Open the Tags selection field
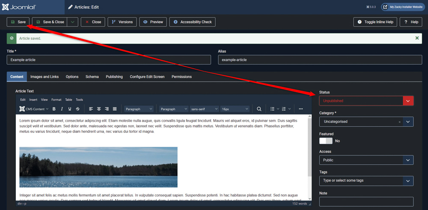This screenshot has width=428, height=210. point(366,181)
